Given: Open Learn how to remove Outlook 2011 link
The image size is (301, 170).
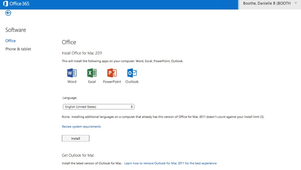Looking at the screenshot, I should 171,163.
